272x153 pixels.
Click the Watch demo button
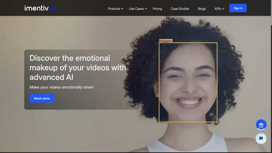click(x=42, y=99)
